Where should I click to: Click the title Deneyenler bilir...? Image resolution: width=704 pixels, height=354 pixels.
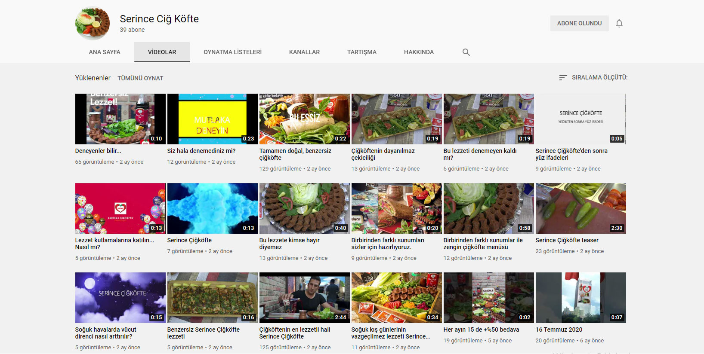click(x=98, y=151)
